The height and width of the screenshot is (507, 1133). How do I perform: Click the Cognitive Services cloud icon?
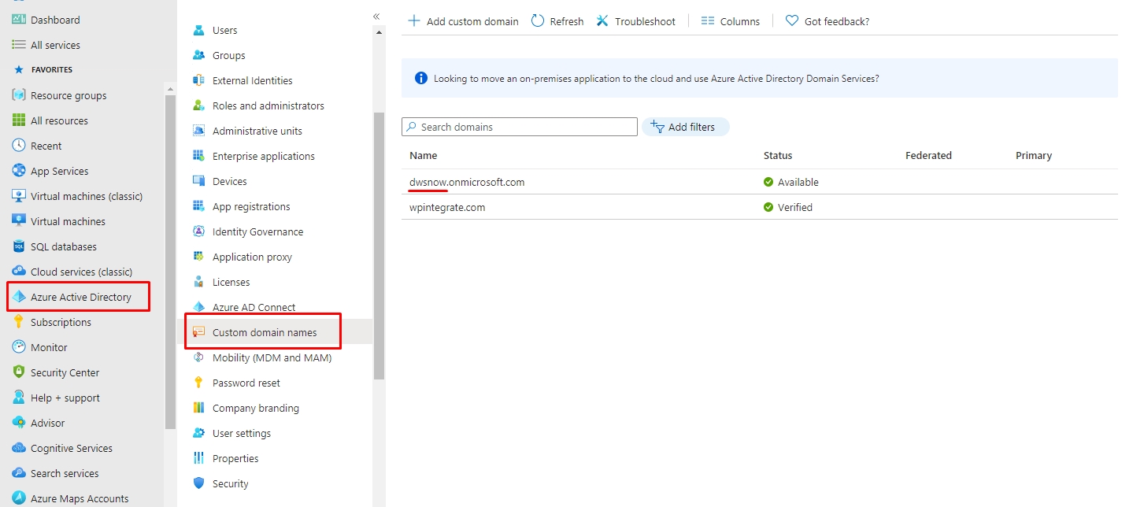19,448
